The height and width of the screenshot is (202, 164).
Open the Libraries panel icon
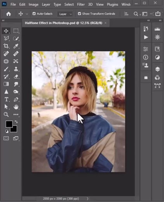point(157,49)
